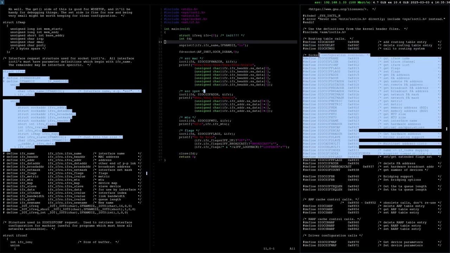Screen dimensions: 450x253
Task: Click the 'struct ifreq ifr={0};' declaration line
Action: pyautogui.click(x=212, y=35)
